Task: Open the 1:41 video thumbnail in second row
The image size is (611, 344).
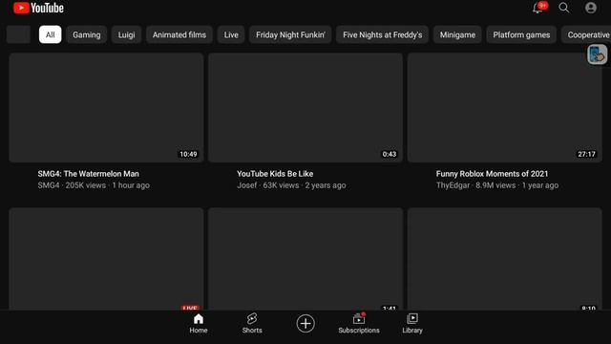Action: coord(305,259)
